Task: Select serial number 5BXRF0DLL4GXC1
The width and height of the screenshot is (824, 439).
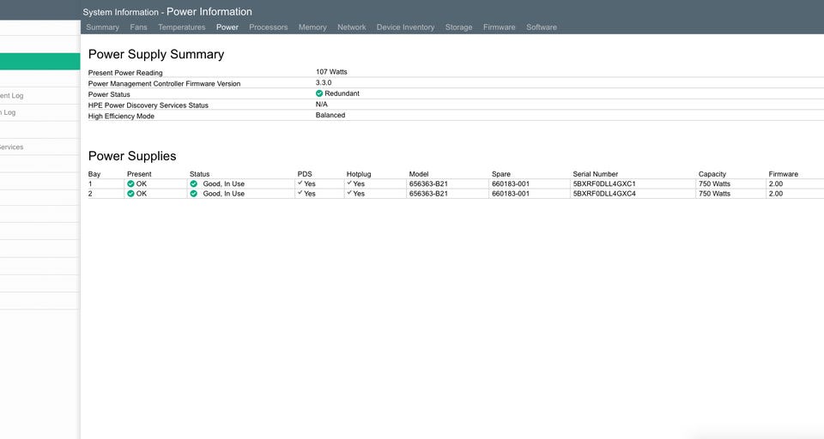Action: click(604, 183)
